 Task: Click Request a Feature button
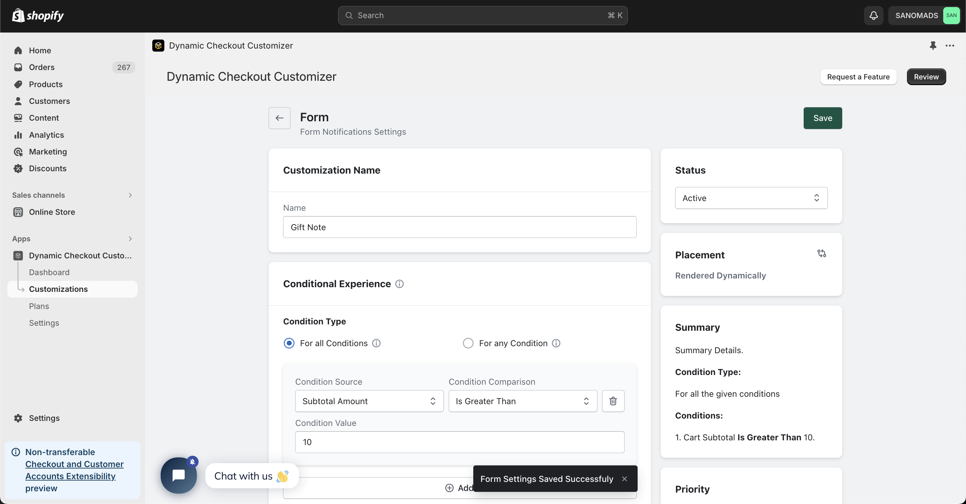[858, 77]
